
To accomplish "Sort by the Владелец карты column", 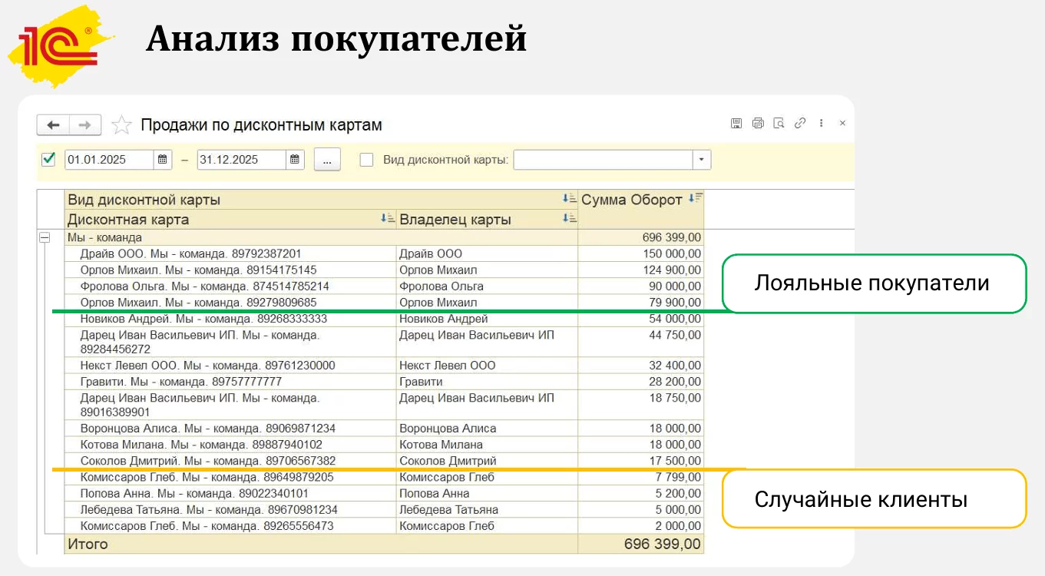I will (x=569, y=219).
